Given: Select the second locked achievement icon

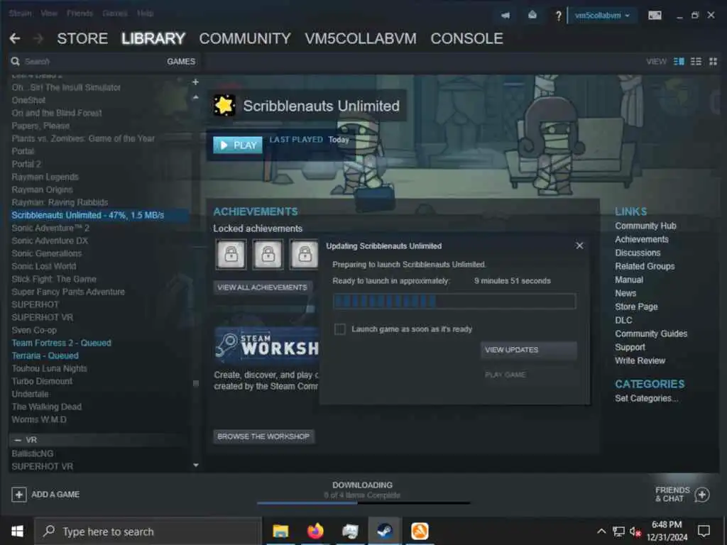Looking at the screenshot, I should pyautogui.click(x=268, y=254).
